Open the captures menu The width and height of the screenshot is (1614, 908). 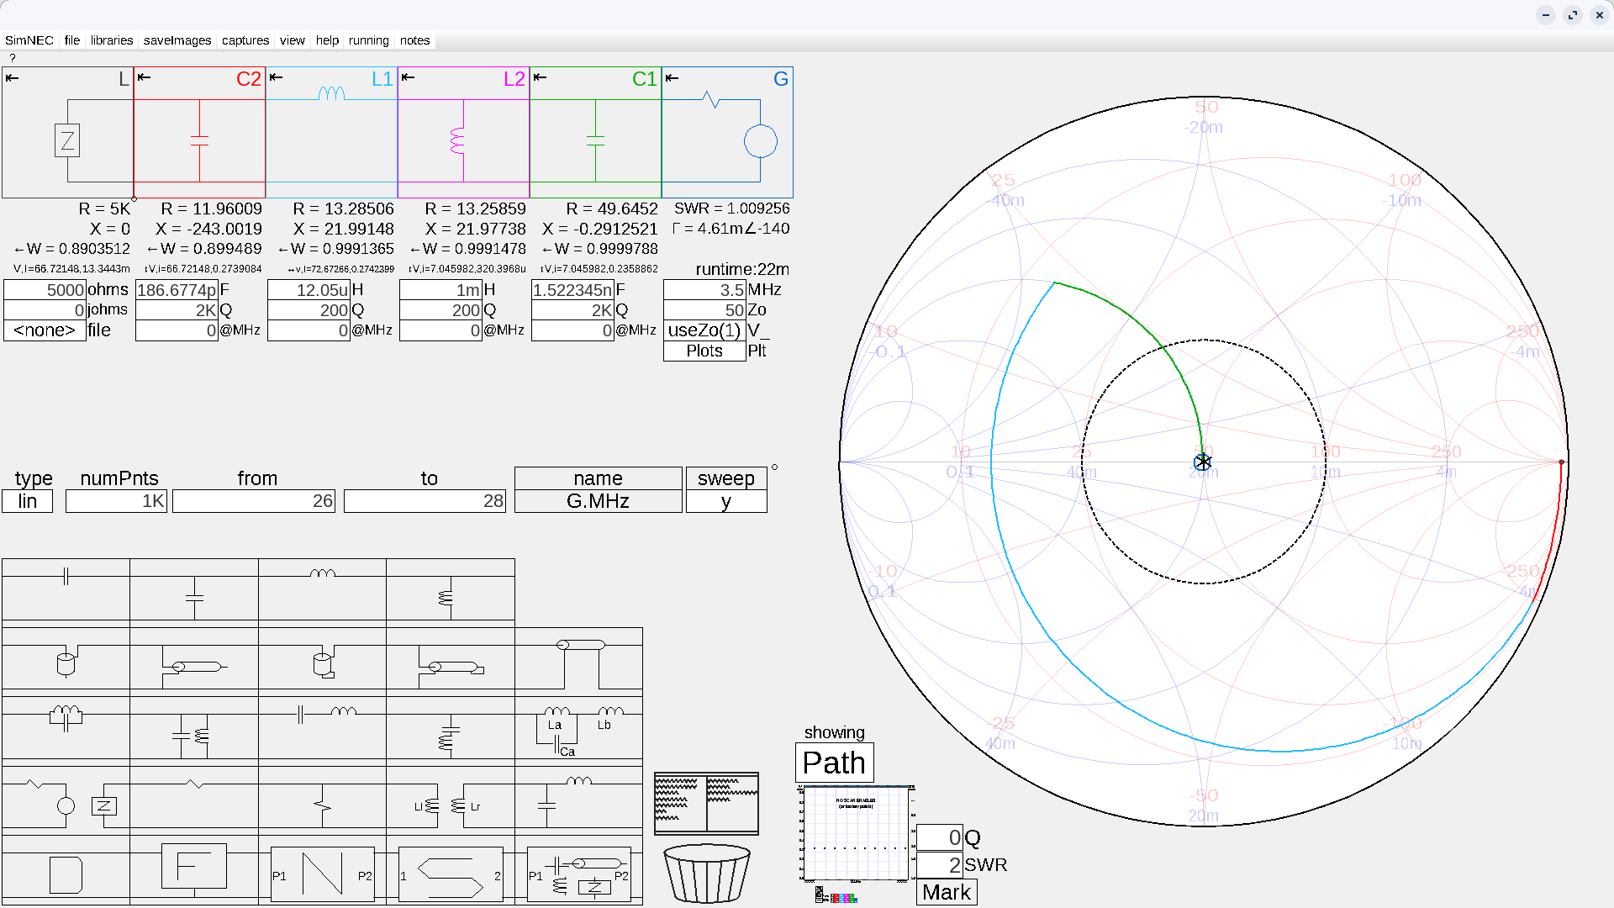[245, 40]
